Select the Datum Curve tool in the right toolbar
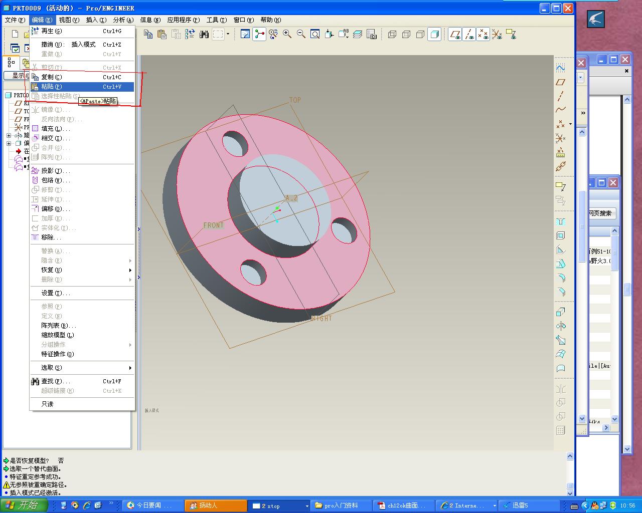This screenshot has width=642, height=513. point(561,110)
